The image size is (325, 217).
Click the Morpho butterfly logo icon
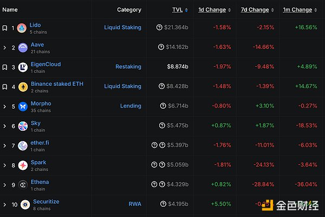coord(23,106)
